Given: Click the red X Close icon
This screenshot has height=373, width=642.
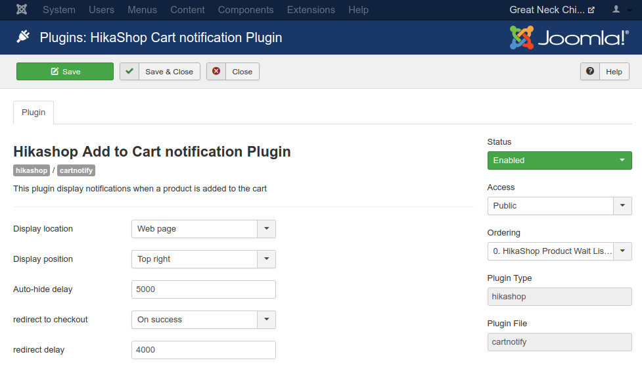Looking at the screenshot, I should [216, 72].
